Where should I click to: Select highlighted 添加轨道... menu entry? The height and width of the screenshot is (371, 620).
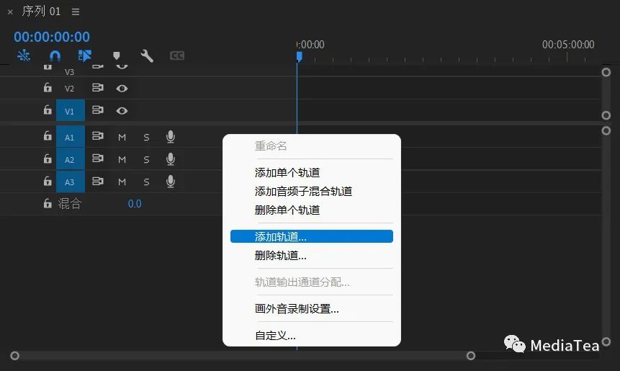(x=312, y=236)
